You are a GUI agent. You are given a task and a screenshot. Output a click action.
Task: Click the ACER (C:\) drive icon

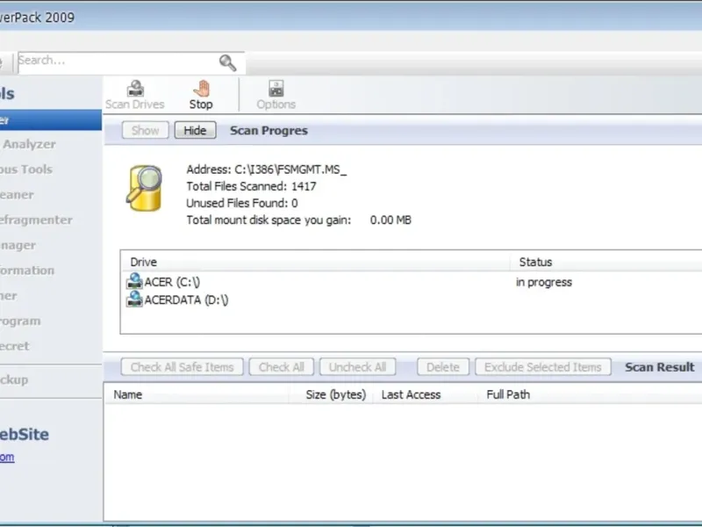tap(134, 281)
